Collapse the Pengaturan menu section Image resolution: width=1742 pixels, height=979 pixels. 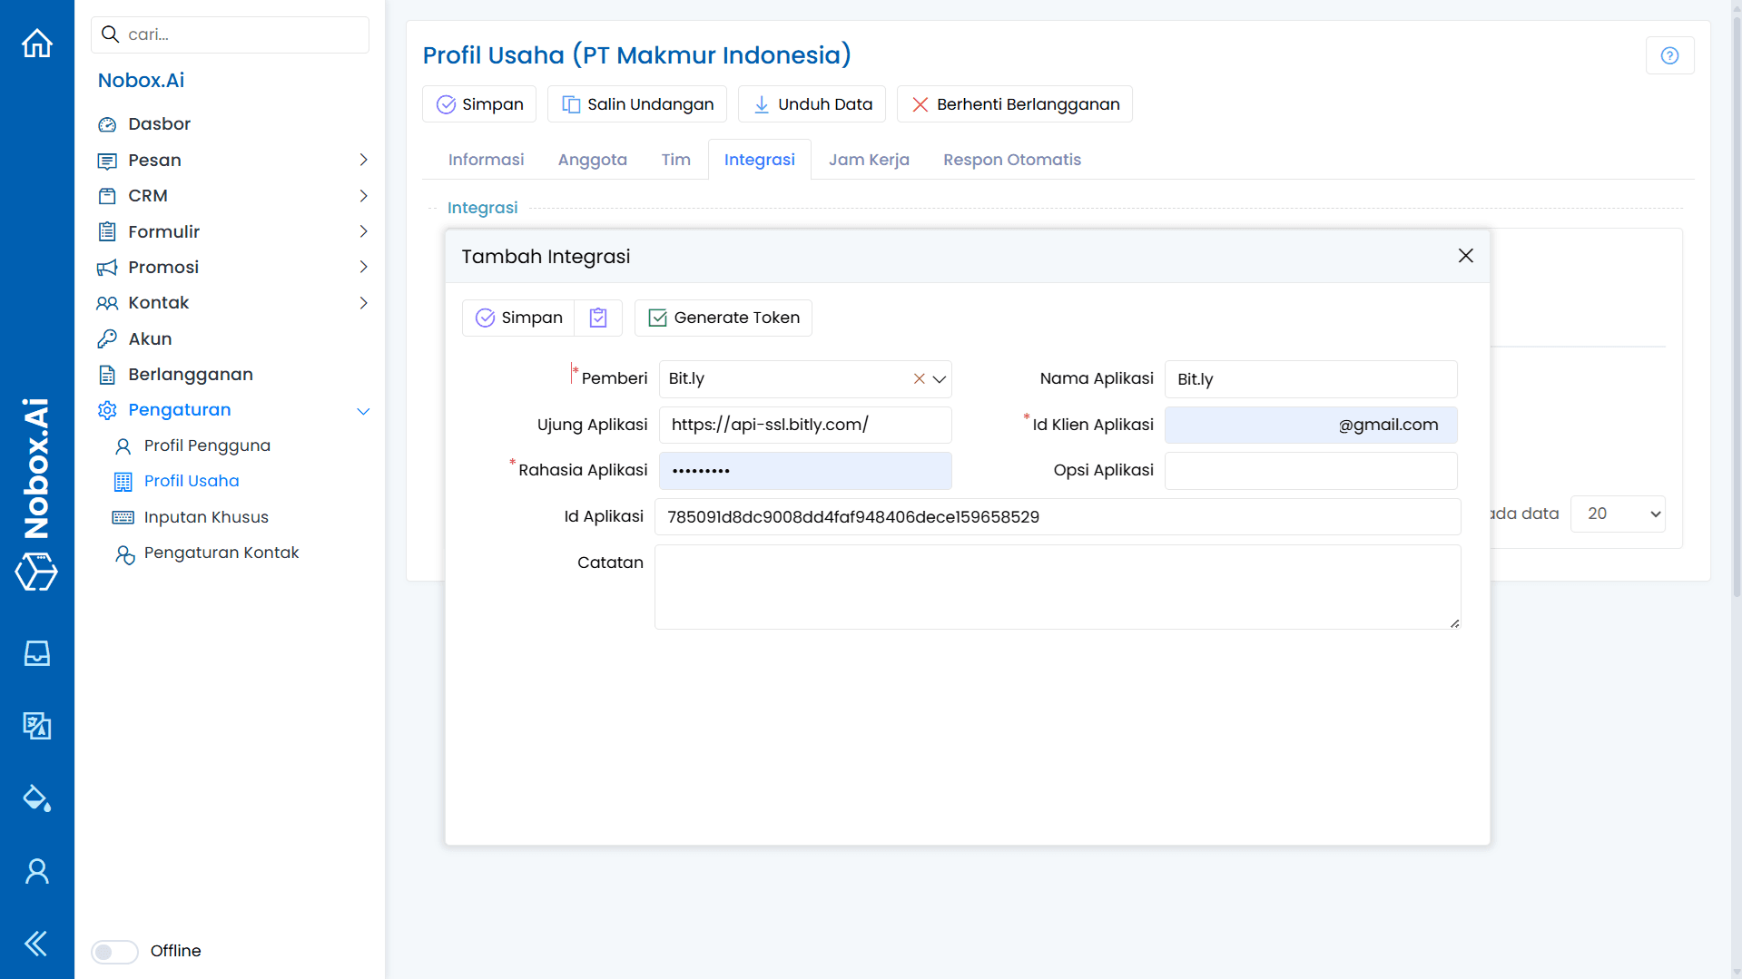(x=363, y=410)
